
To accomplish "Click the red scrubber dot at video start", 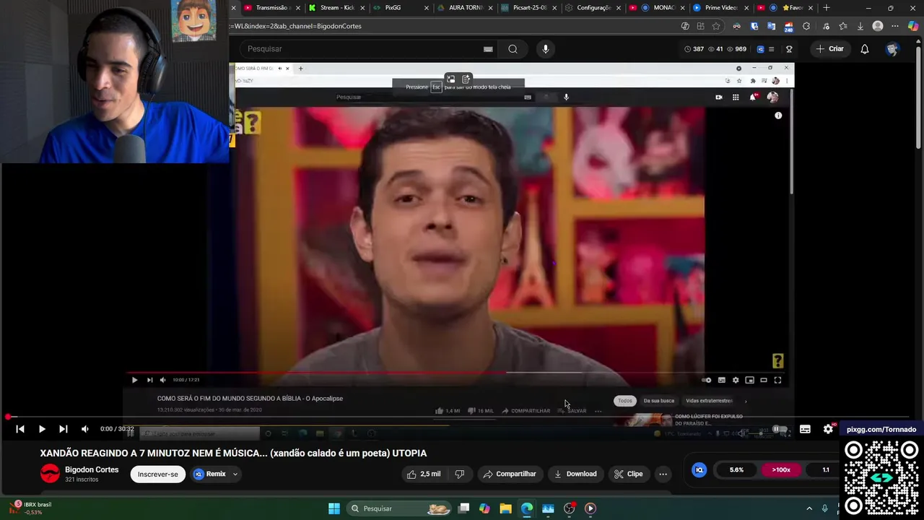I will click(x=7, y=417).
